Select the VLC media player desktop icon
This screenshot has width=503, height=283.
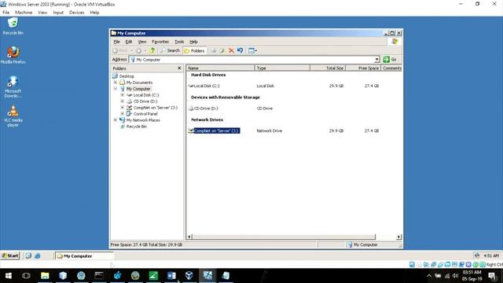pos(13,116)
